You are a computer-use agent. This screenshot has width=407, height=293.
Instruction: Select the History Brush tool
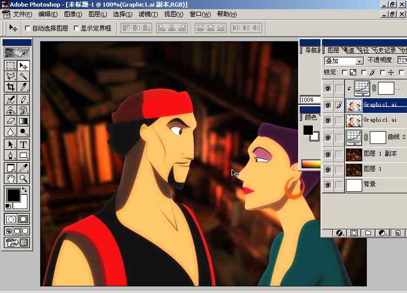(23, 110)
